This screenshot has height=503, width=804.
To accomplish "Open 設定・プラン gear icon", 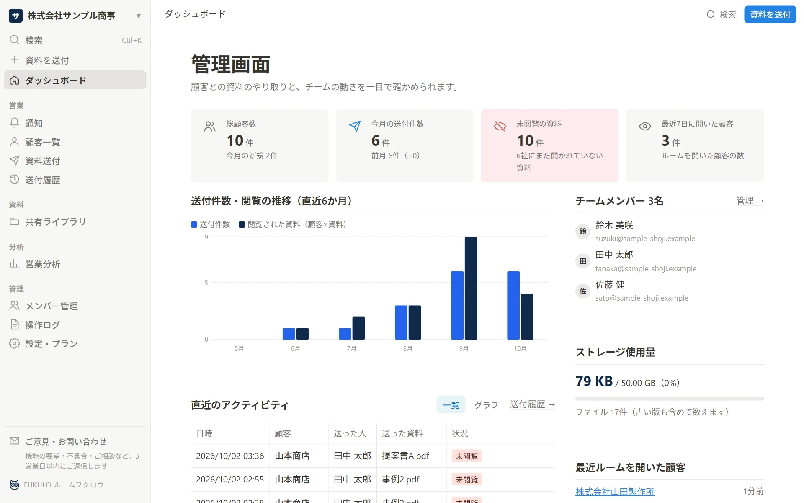I will click(15, 343).
